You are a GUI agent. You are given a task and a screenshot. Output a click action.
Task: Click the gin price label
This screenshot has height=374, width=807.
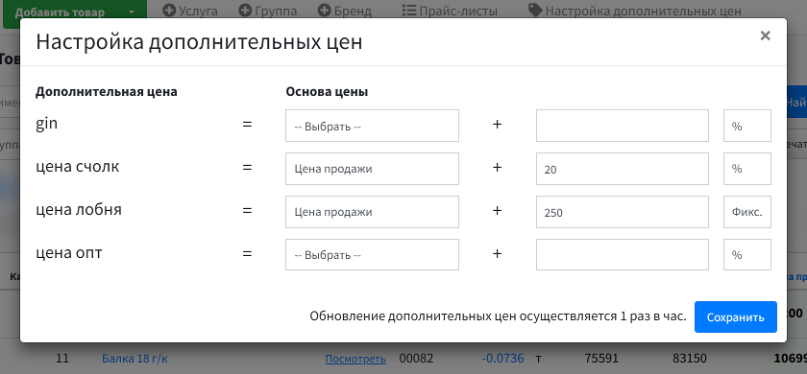46,125
